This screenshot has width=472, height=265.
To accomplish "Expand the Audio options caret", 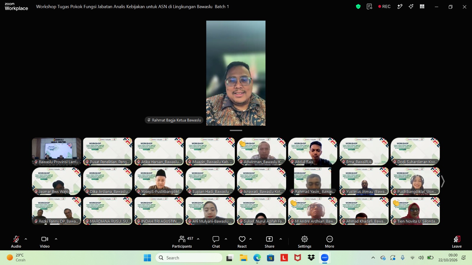I will (x=26, y=239).
